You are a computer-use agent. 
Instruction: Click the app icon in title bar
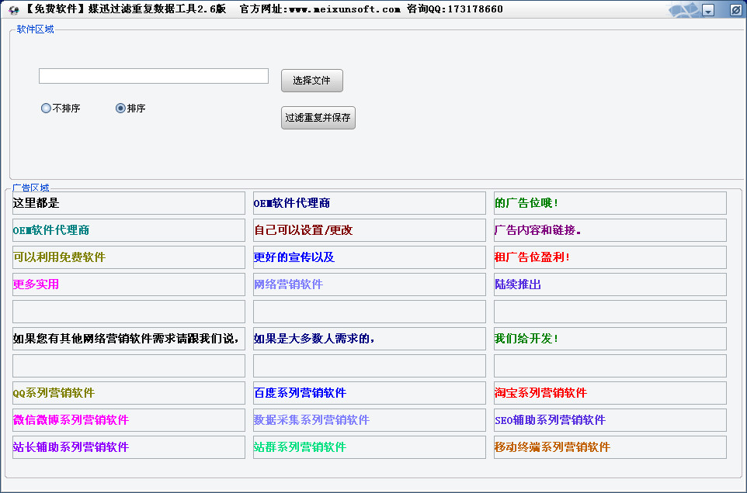(14, 9)
